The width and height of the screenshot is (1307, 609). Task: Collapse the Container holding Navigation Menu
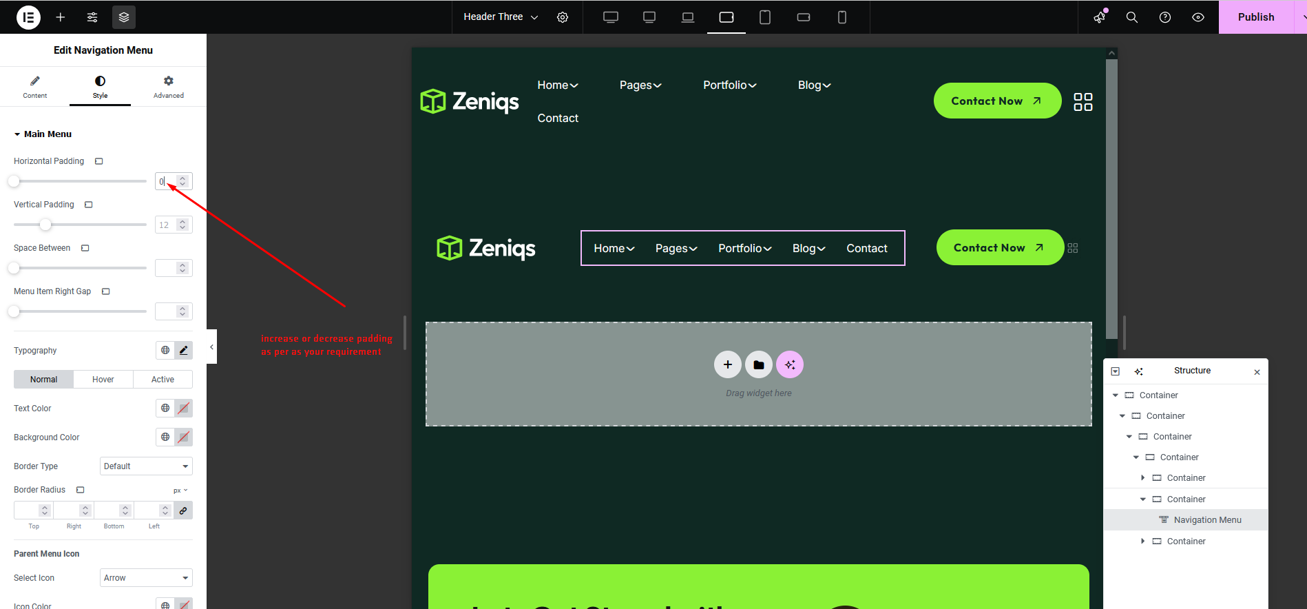[1143, 499]
